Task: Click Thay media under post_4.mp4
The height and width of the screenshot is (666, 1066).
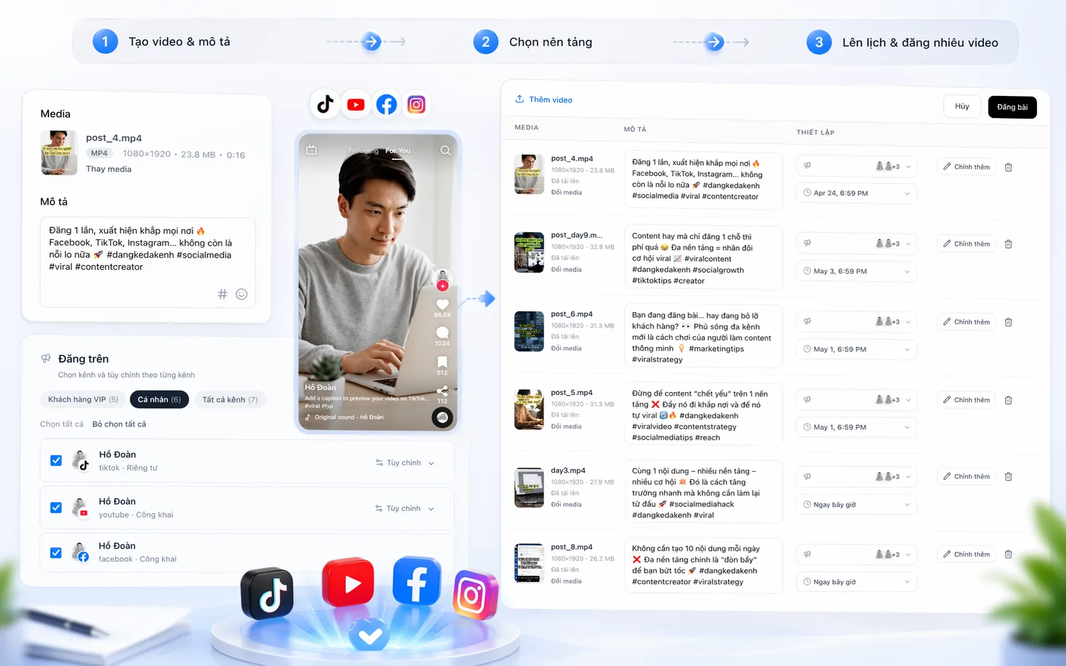Action: click(109, 169)
